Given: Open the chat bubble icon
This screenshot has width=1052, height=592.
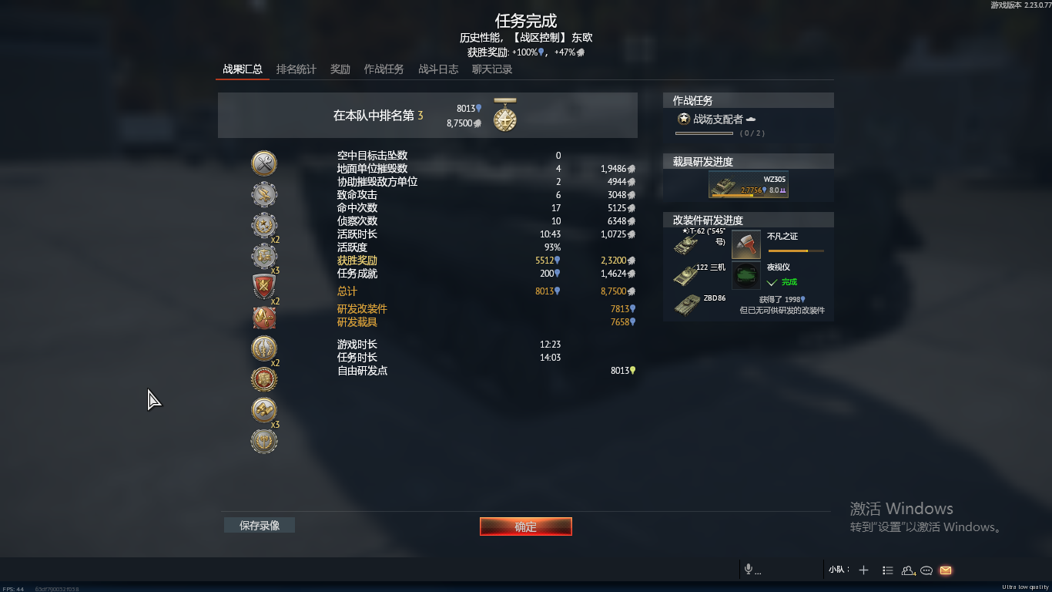Looking at the screenshot, I should point(926,570).
